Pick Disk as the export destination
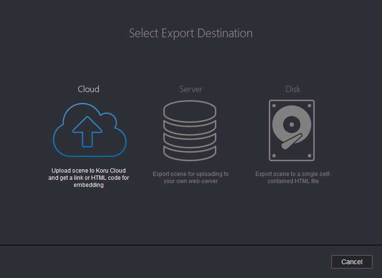Viewport: 382px width, 278px height. 292,130
